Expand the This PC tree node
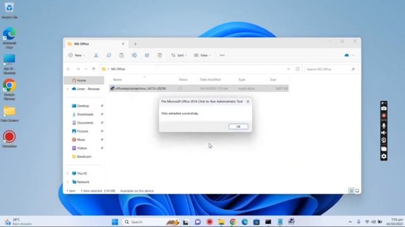 (68, 173)
